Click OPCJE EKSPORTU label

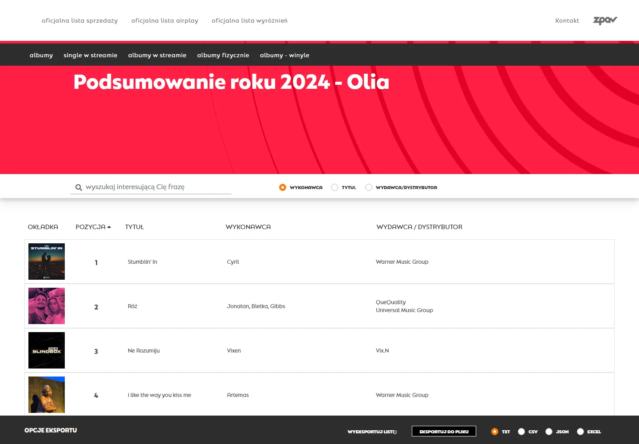[51, 430]
